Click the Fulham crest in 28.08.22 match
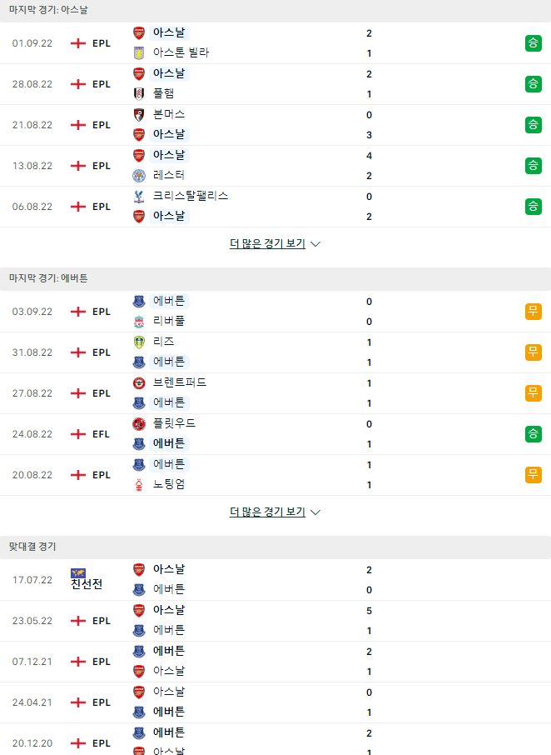The image size is (551, 755). pyautogui.click(x=139, y=94)
